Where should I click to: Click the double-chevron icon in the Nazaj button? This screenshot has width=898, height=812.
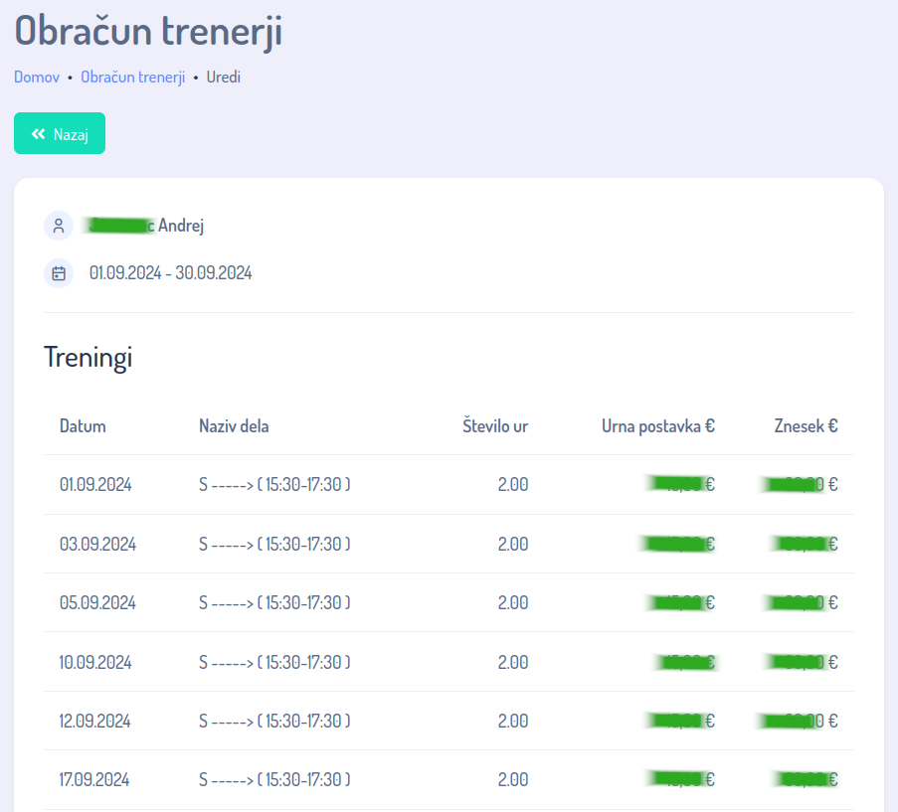pyautogui.click(x=38, y=134)
